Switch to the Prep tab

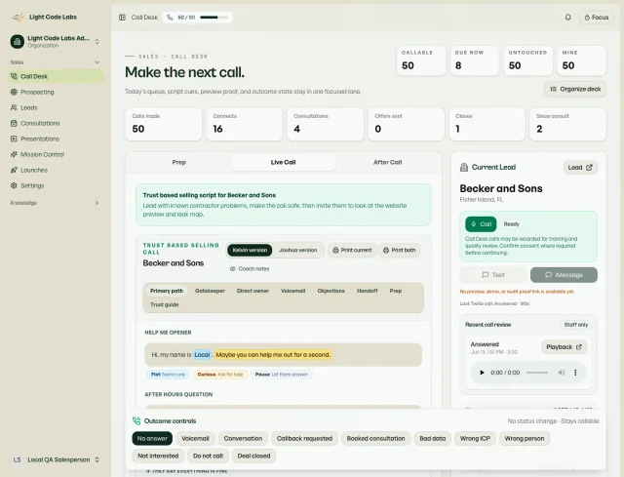coord(179,163)
